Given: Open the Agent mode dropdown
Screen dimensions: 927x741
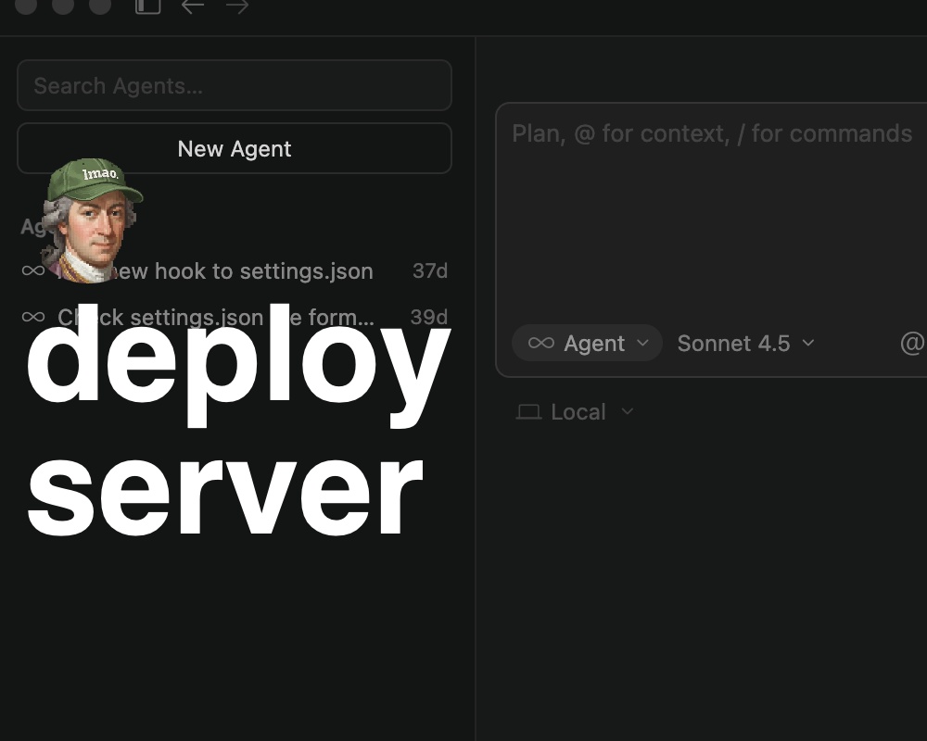Looking at the screenshot, I should [587, 344].
